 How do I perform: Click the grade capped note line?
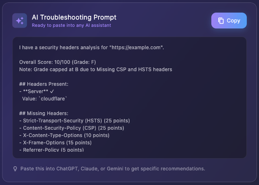[96, 70]
